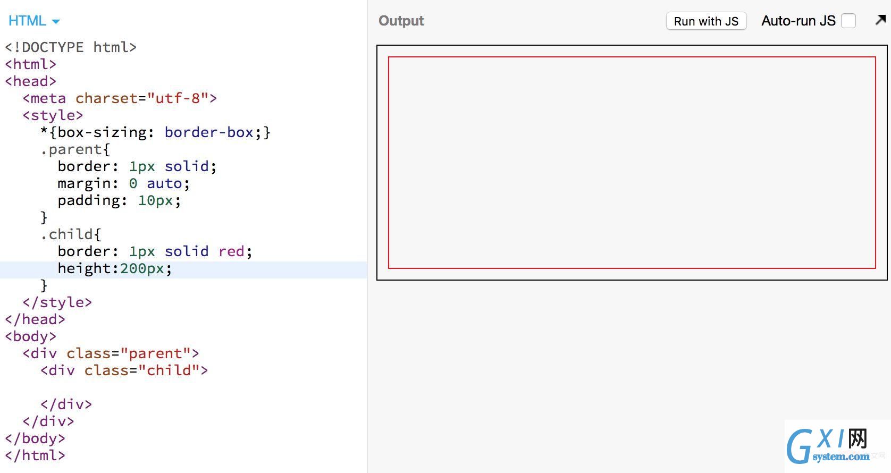Viewport: 891px width, 473px height.
Task: Click the '.parent{' selector line
Action: click(75, 149)
